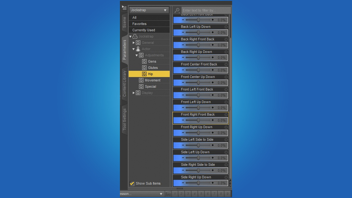Expand the General group
352x198 pixels.
click(x=134, y=43)
